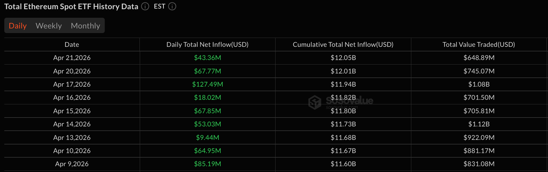Click the EST timezone label
Viewport: 548px width, 172px height.
(160, 6)
